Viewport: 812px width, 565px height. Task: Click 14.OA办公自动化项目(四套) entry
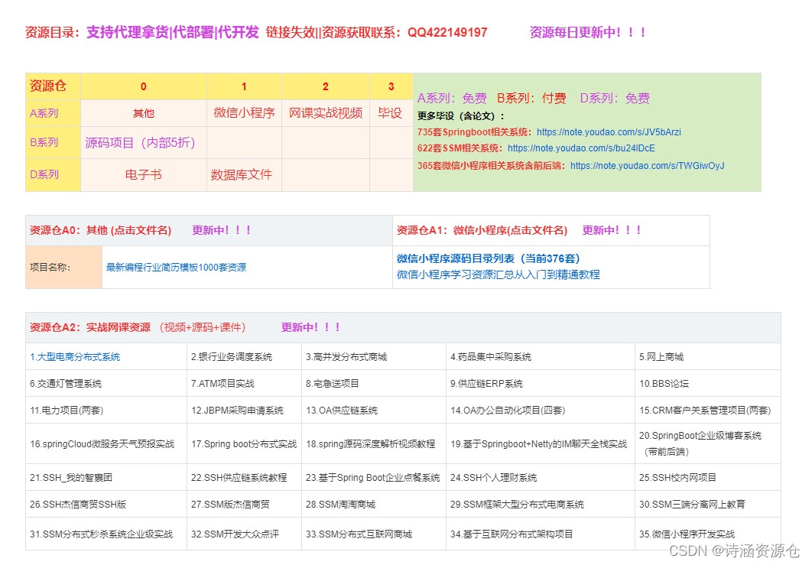(x=508, y=411)
